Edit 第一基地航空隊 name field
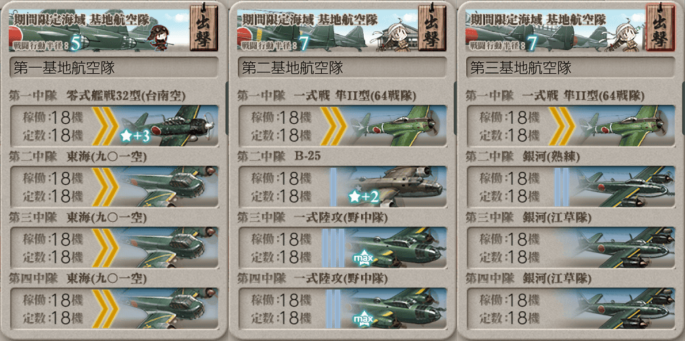 114,68
